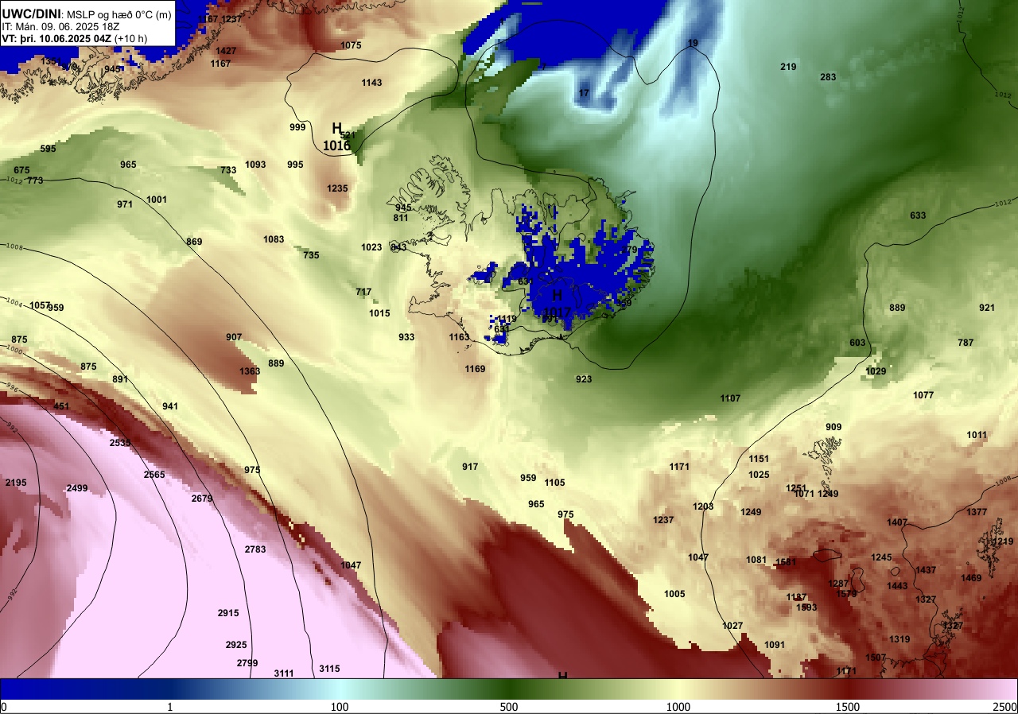Click the height value 917
Screen dimensions: 1018x714
coord(470,467)
